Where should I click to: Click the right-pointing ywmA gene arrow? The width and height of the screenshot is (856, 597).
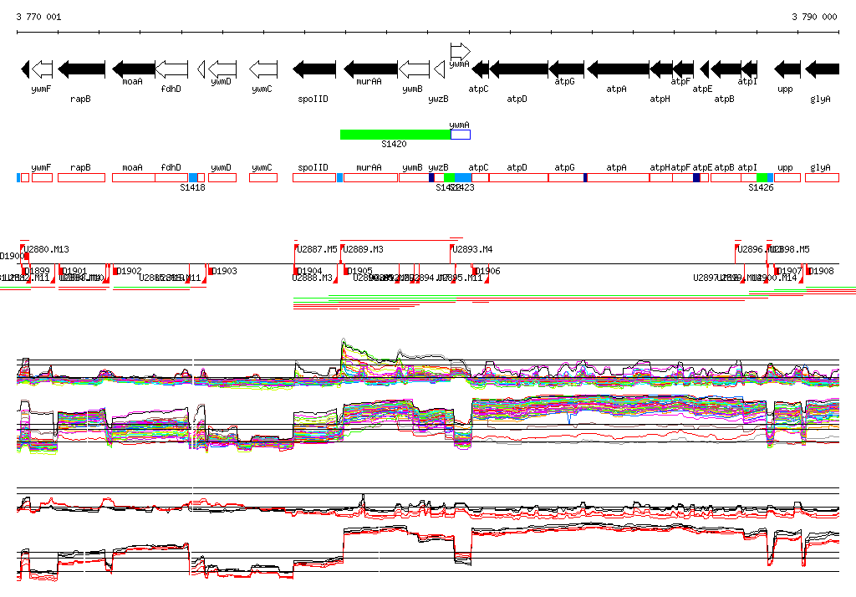(x=461, y=52)
